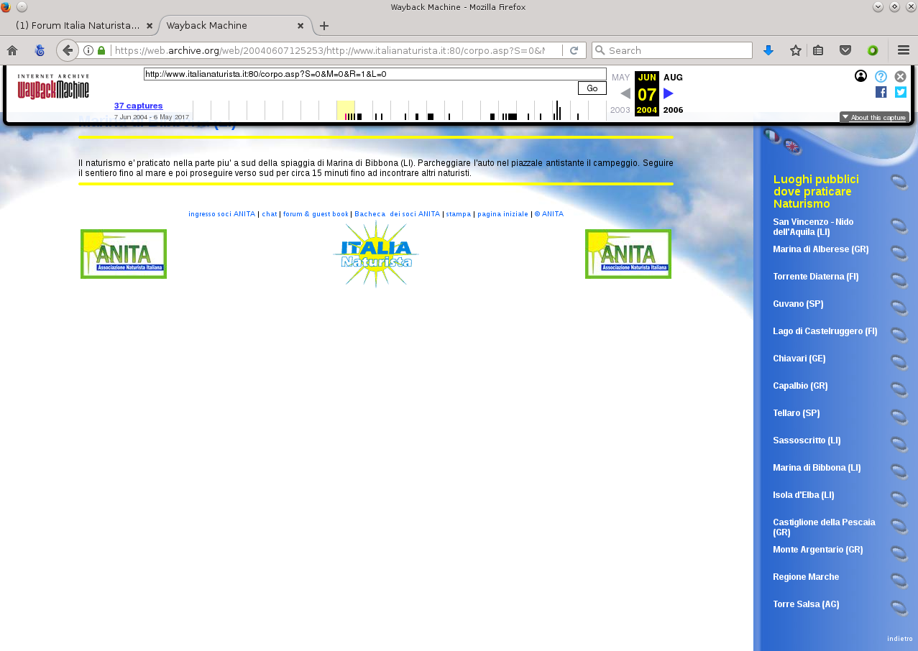918x651 pixels.
Task: Switch to Forum Italia Naturista tab
Action: (x=78, y=25)
